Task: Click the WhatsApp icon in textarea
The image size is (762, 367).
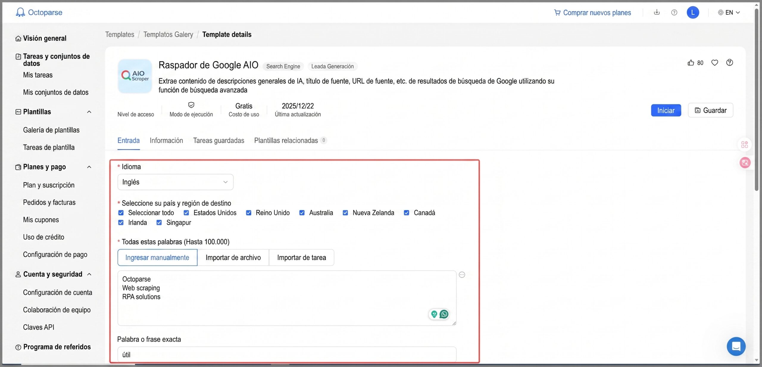Action: 444,314
